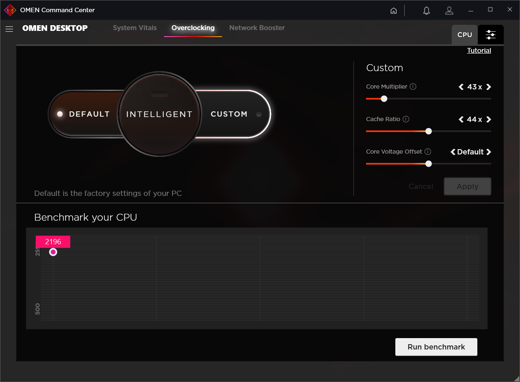Show Cache Ratio info icon
Screen dimensions: 520x382
406,119
